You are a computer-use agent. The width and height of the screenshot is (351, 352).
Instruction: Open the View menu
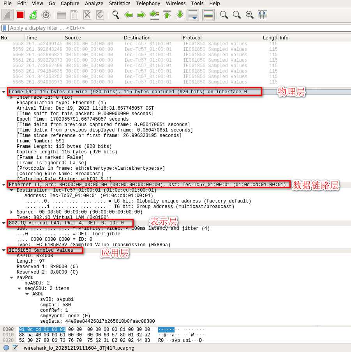click(x=37, y=4)
